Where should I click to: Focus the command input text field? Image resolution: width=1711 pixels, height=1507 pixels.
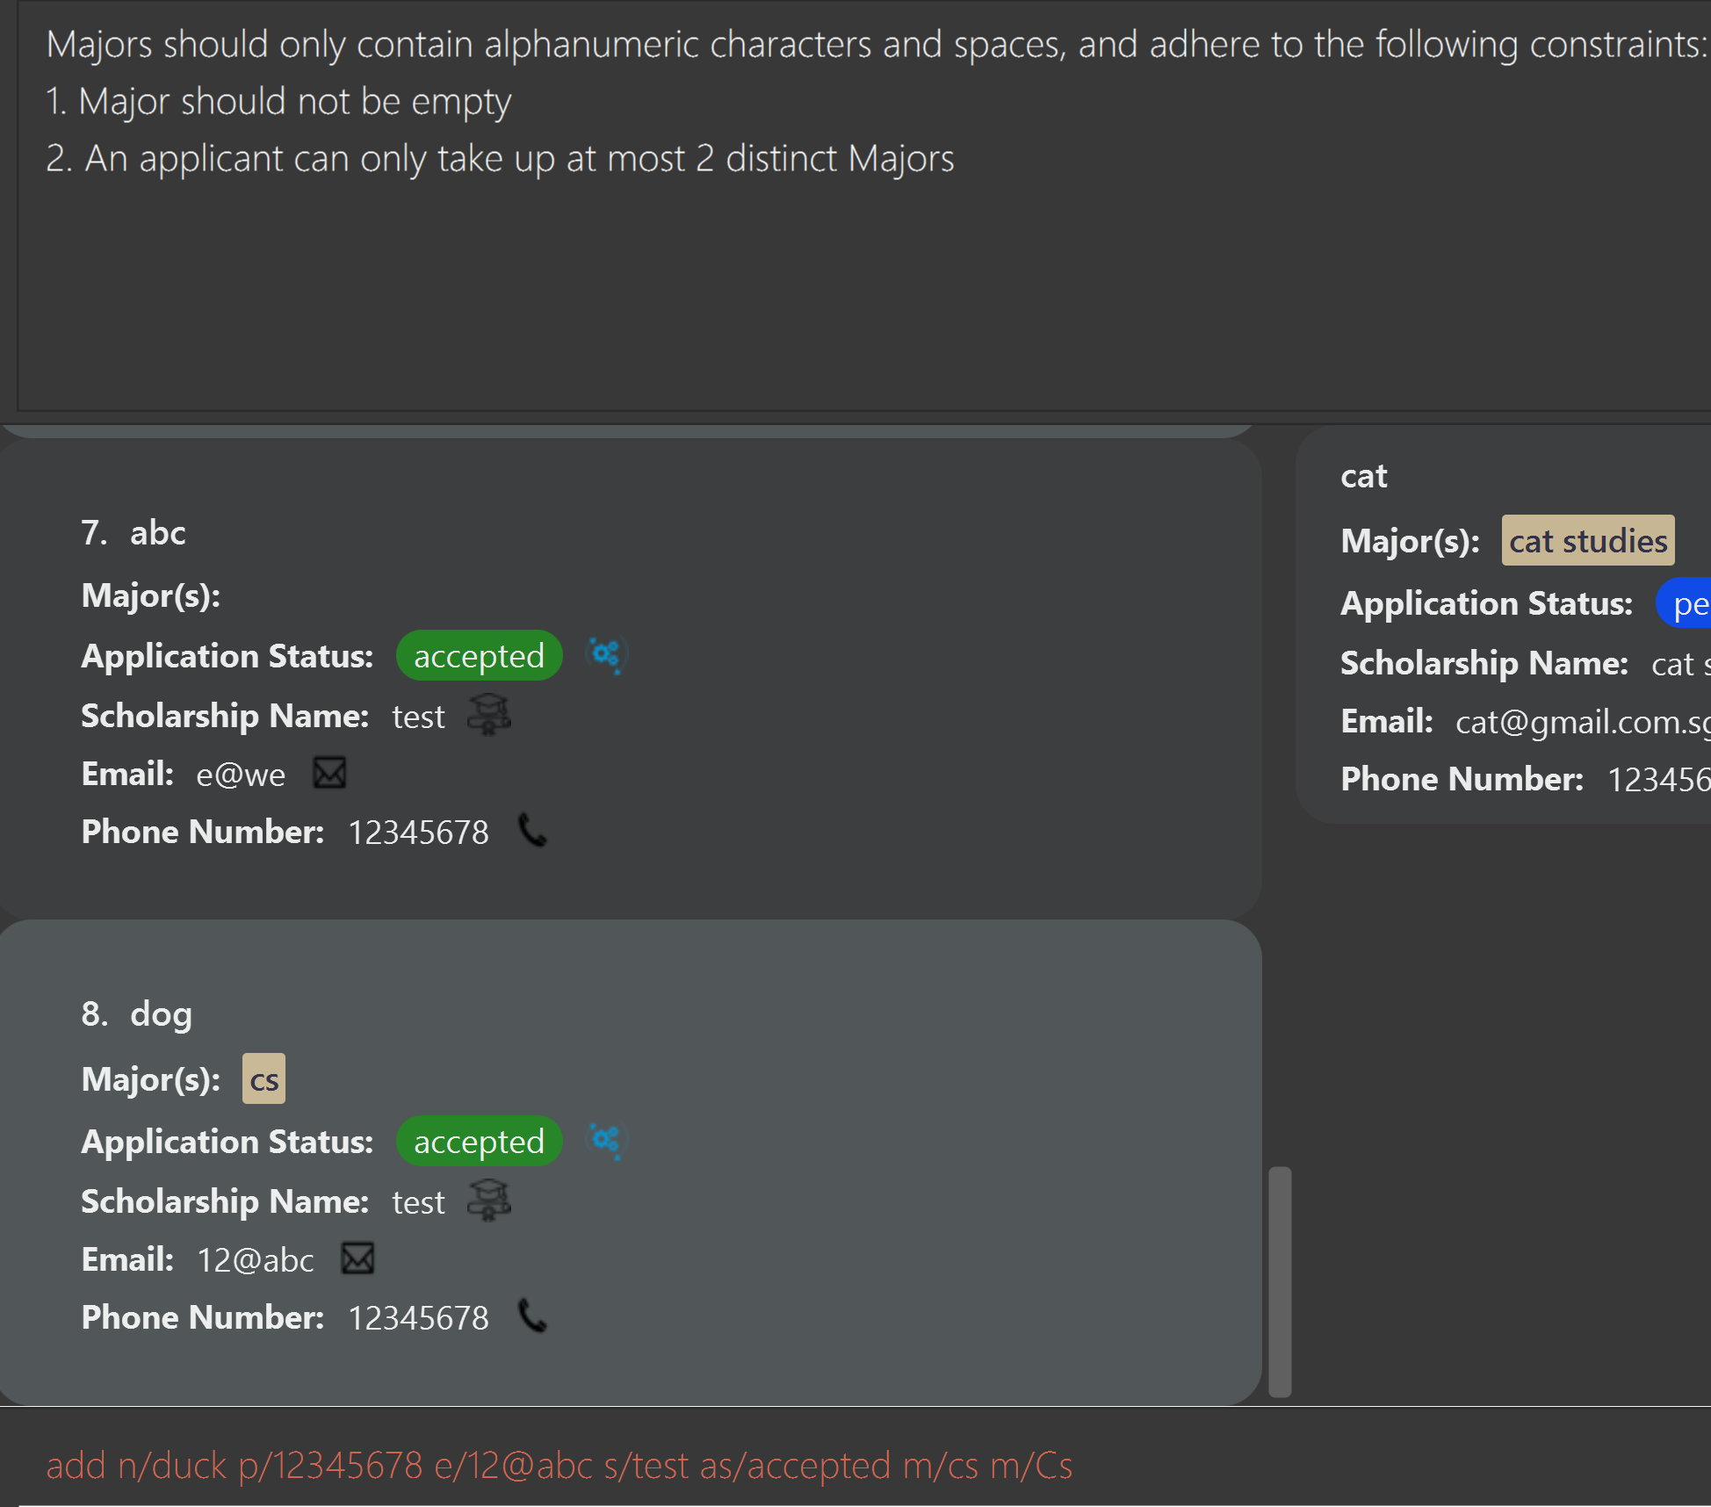coord(855,1465)
